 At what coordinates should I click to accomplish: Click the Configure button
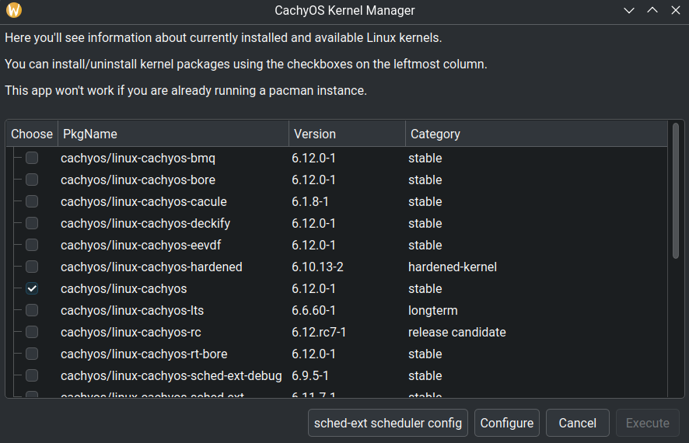(507, 424)
